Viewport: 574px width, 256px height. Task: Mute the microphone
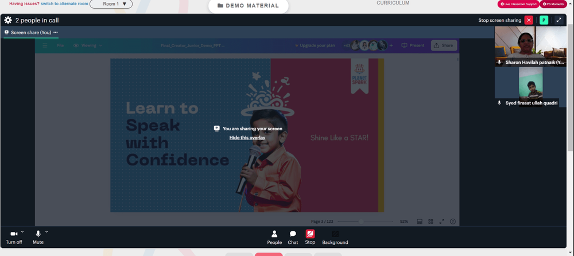[38, 237]
